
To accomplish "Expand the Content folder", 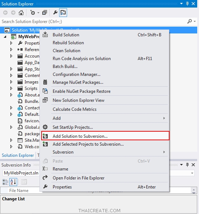I will point(11,75).
